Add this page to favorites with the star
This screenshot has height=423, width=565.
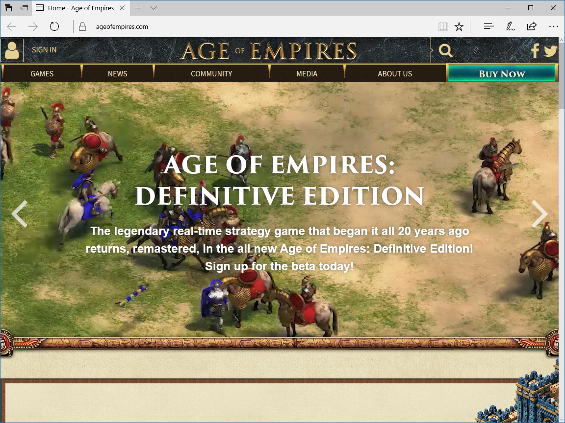(459, 26)
